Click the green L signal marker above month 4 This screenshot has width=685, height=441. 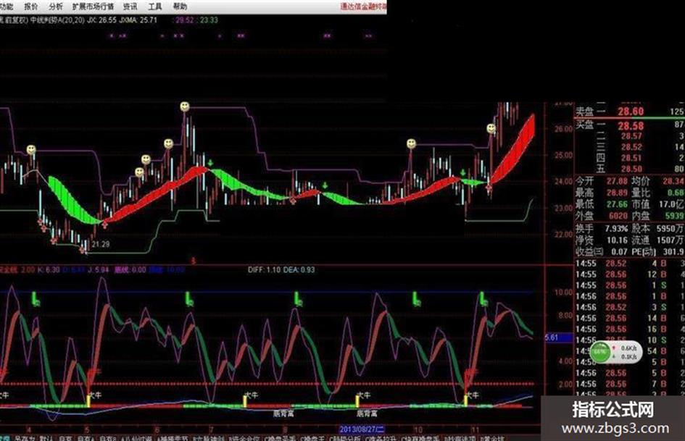36,298
